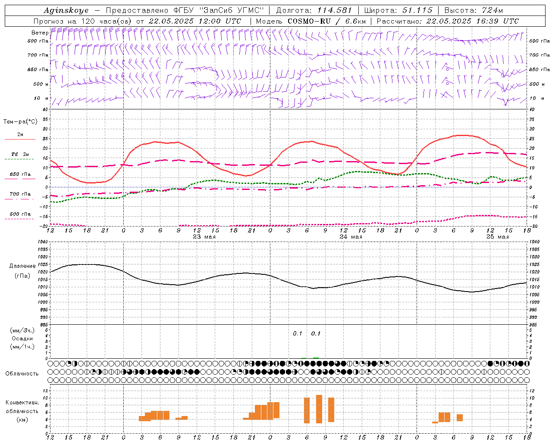The height and width of the screenshot is (441, 552).
Task: Click the Облачность cloud cover label
Action: pyautogui.click(x=22, y=374)
